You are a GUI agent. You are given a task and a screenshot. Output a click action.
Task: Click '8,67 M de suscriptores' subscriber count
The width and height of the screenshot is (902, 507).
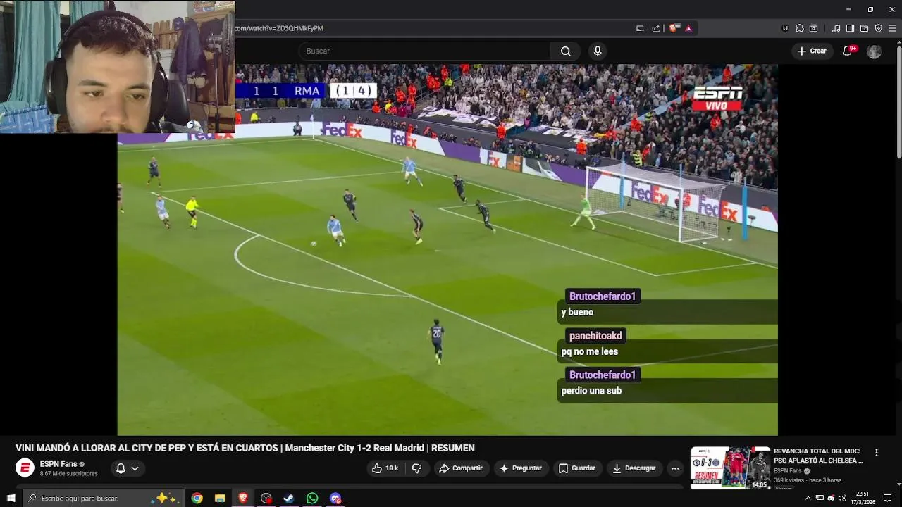(x=68, y=474)
